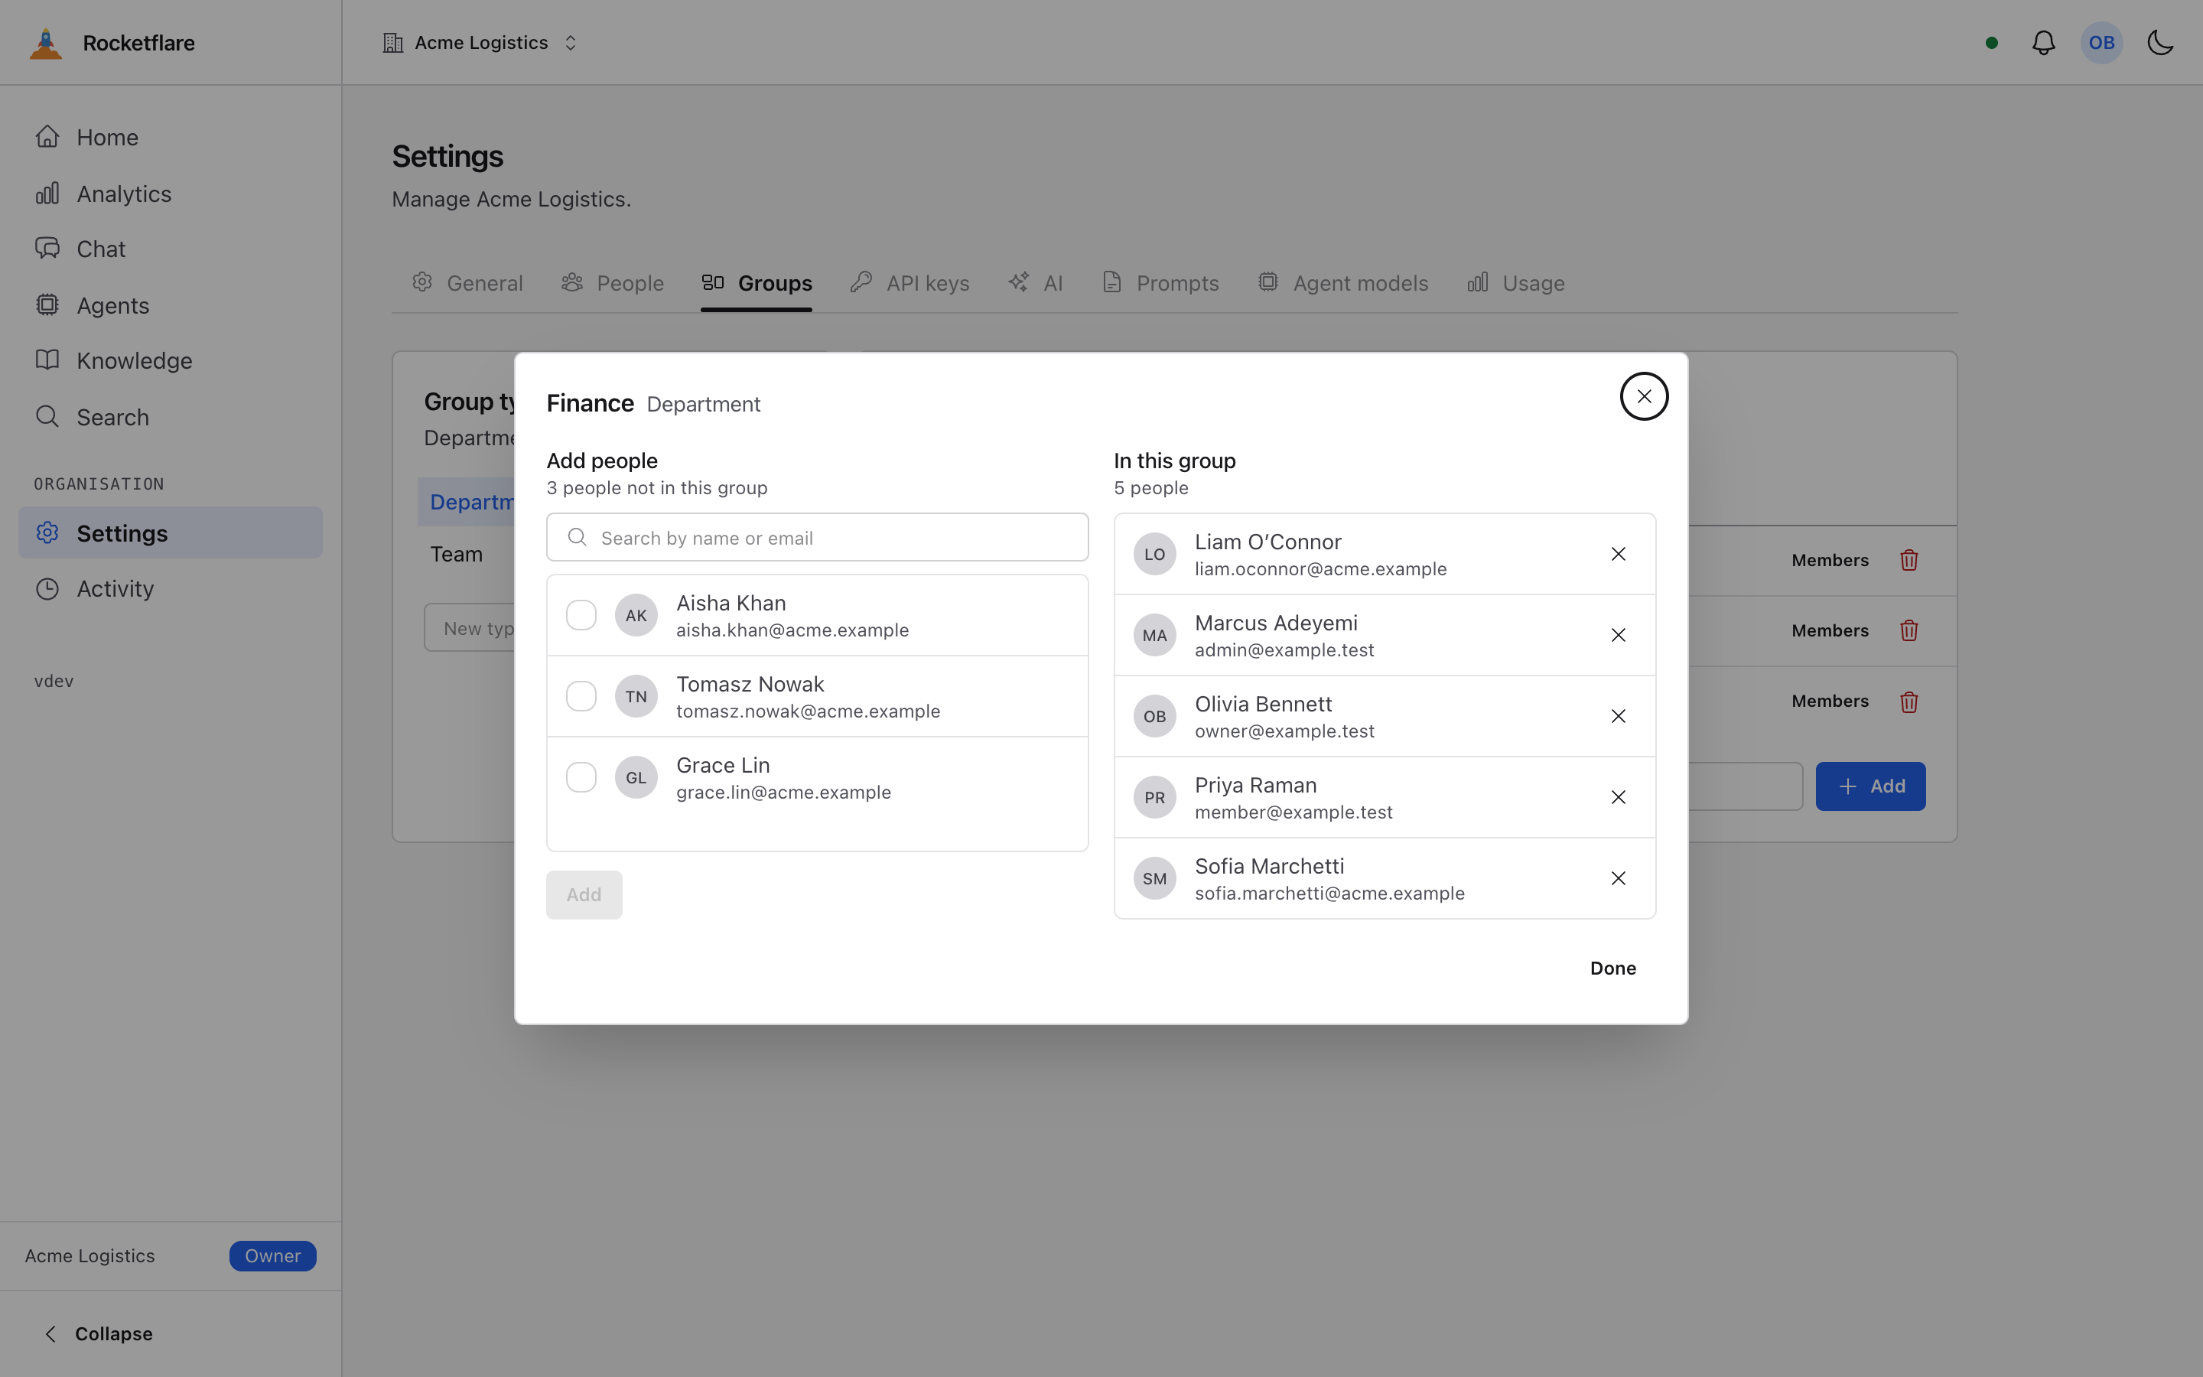This screenshot has height=1377, width=2203.
Task: Click the green status dot
Action: 1992,43
